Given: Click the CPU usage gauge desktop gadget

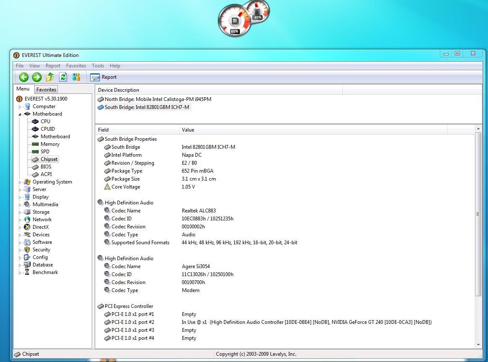Looking at the screenshot, I should (235, 21).
